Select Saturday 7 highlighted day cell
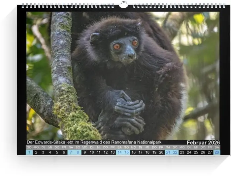 click(71, 152)
